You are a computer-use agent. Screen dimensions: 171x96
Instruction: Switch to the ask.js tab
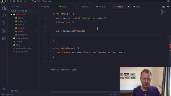pyautogui.click(x=64, y=7)
